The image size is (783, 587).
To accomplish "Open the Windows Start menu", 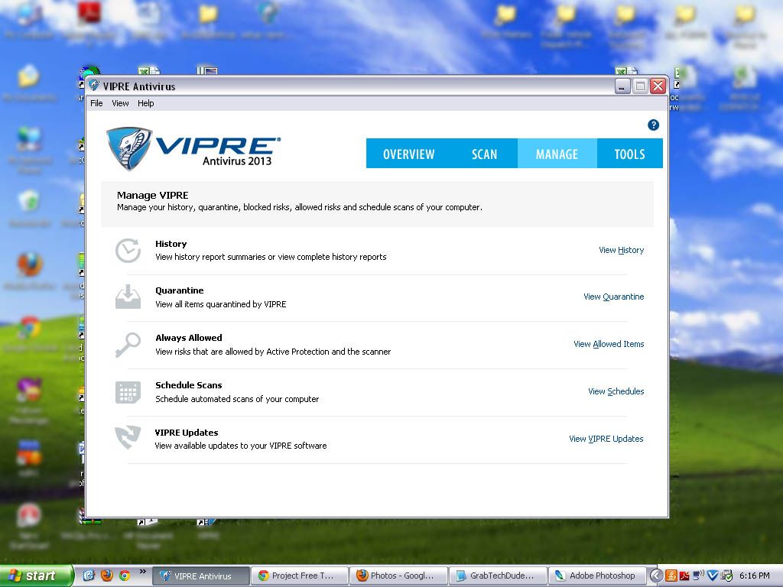I will [36, 576].
